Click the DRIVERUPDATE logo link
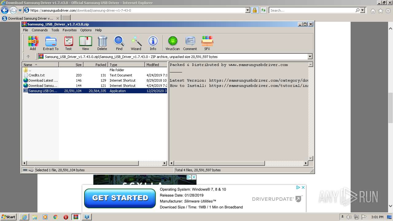This screenshot has width=393, height=221. point(277,199)
